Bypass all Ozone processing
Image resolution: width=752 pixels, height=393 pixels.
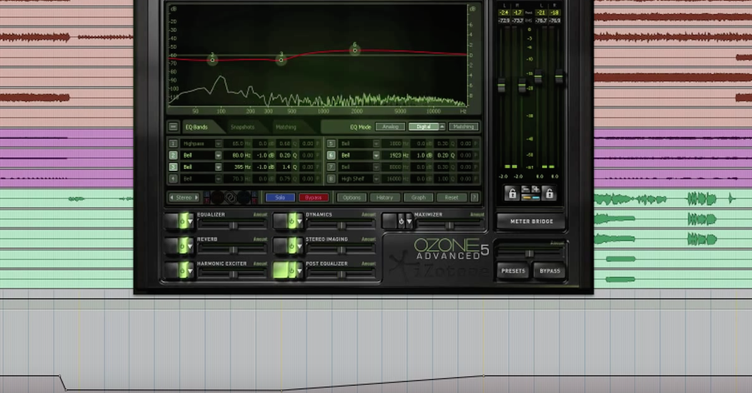[x=550, y=272]
